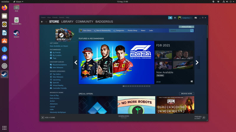This screenshot has height=132, width=236.
Task: Open the Top Sellers category link
Action: [x=57, y=74]
